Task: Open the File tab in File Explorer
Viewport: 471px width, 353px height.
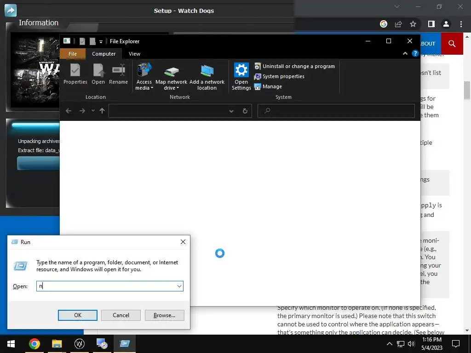Action: point(73,54)
